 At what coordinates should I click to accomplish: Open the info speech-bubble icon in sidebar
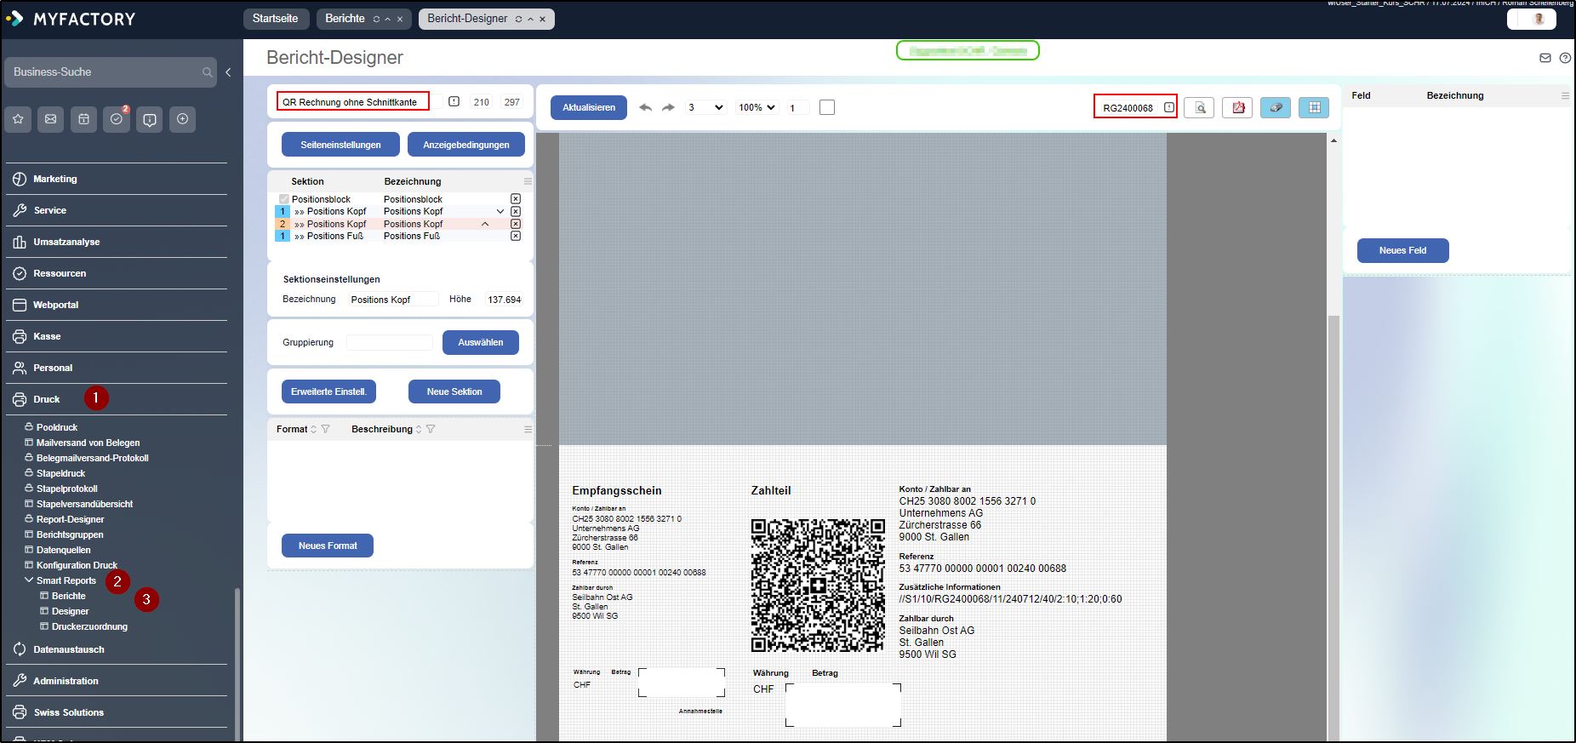pyautogui.click(x=150, y=119)
